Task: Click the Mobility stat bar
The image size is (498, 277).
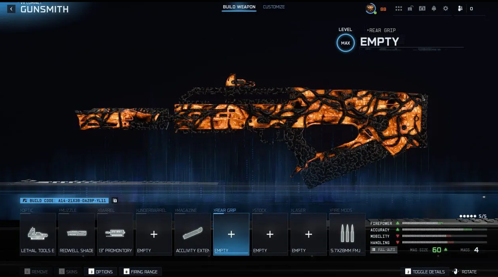Action: point(444,236)
